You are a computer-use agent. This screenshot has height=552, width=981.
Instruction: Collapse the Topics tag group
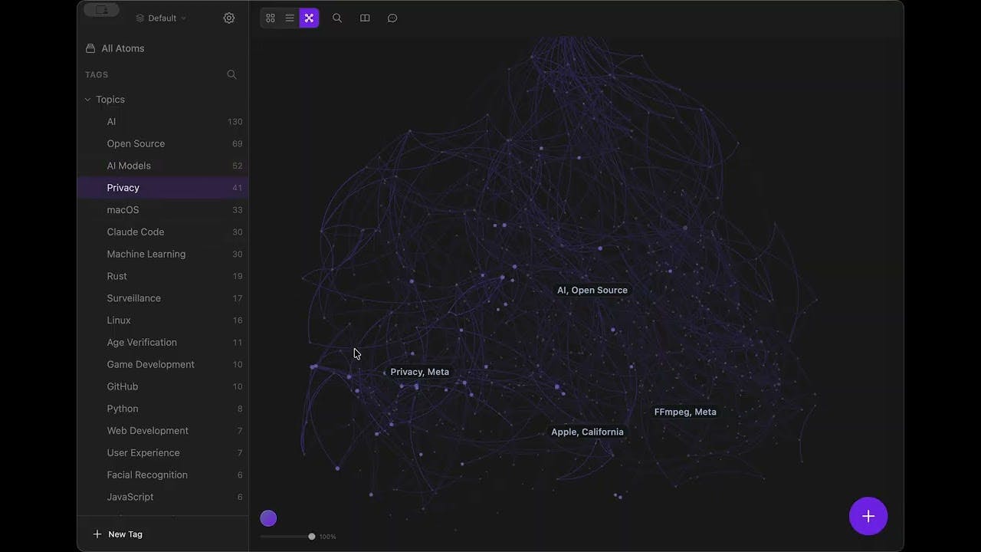87,100
